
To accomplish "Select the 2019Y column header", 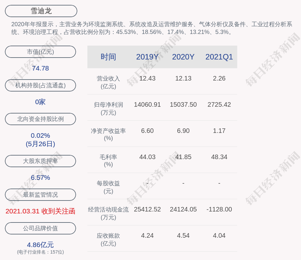I will click(x=148, y=57).
